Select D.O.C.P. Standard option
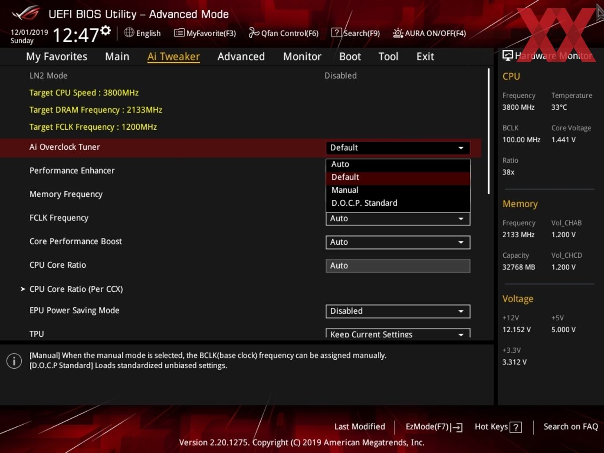Viewport: 604px width, 453px height. point(398,203)
